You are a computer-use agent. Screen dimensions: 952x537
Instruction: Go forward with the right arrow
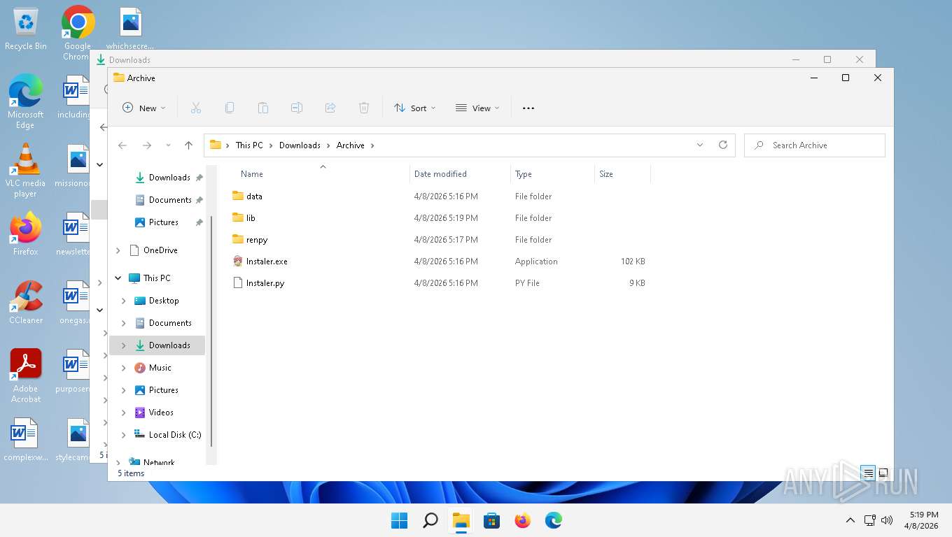coord(146,145)
